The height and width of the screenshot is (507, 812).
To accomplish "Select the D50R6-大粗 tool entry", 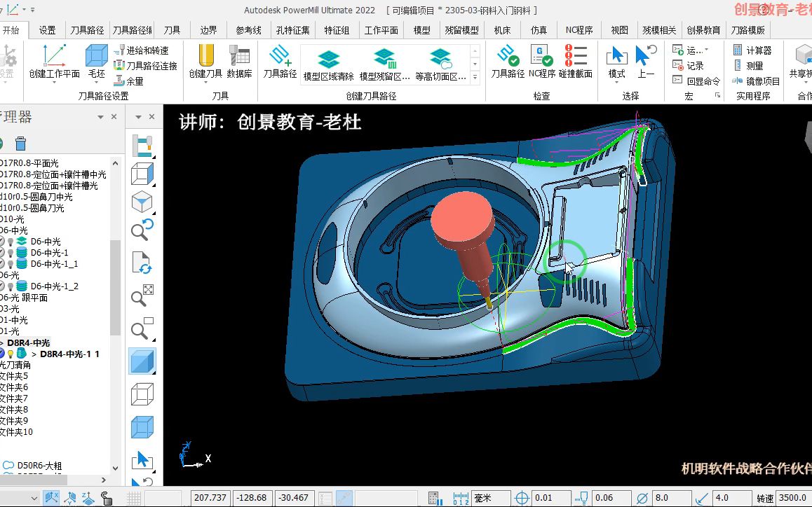I will (39, 466).
